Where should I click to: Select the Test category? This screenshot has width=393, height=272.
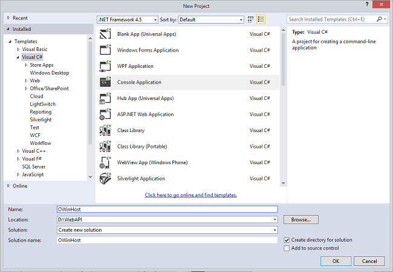(34, 127)
